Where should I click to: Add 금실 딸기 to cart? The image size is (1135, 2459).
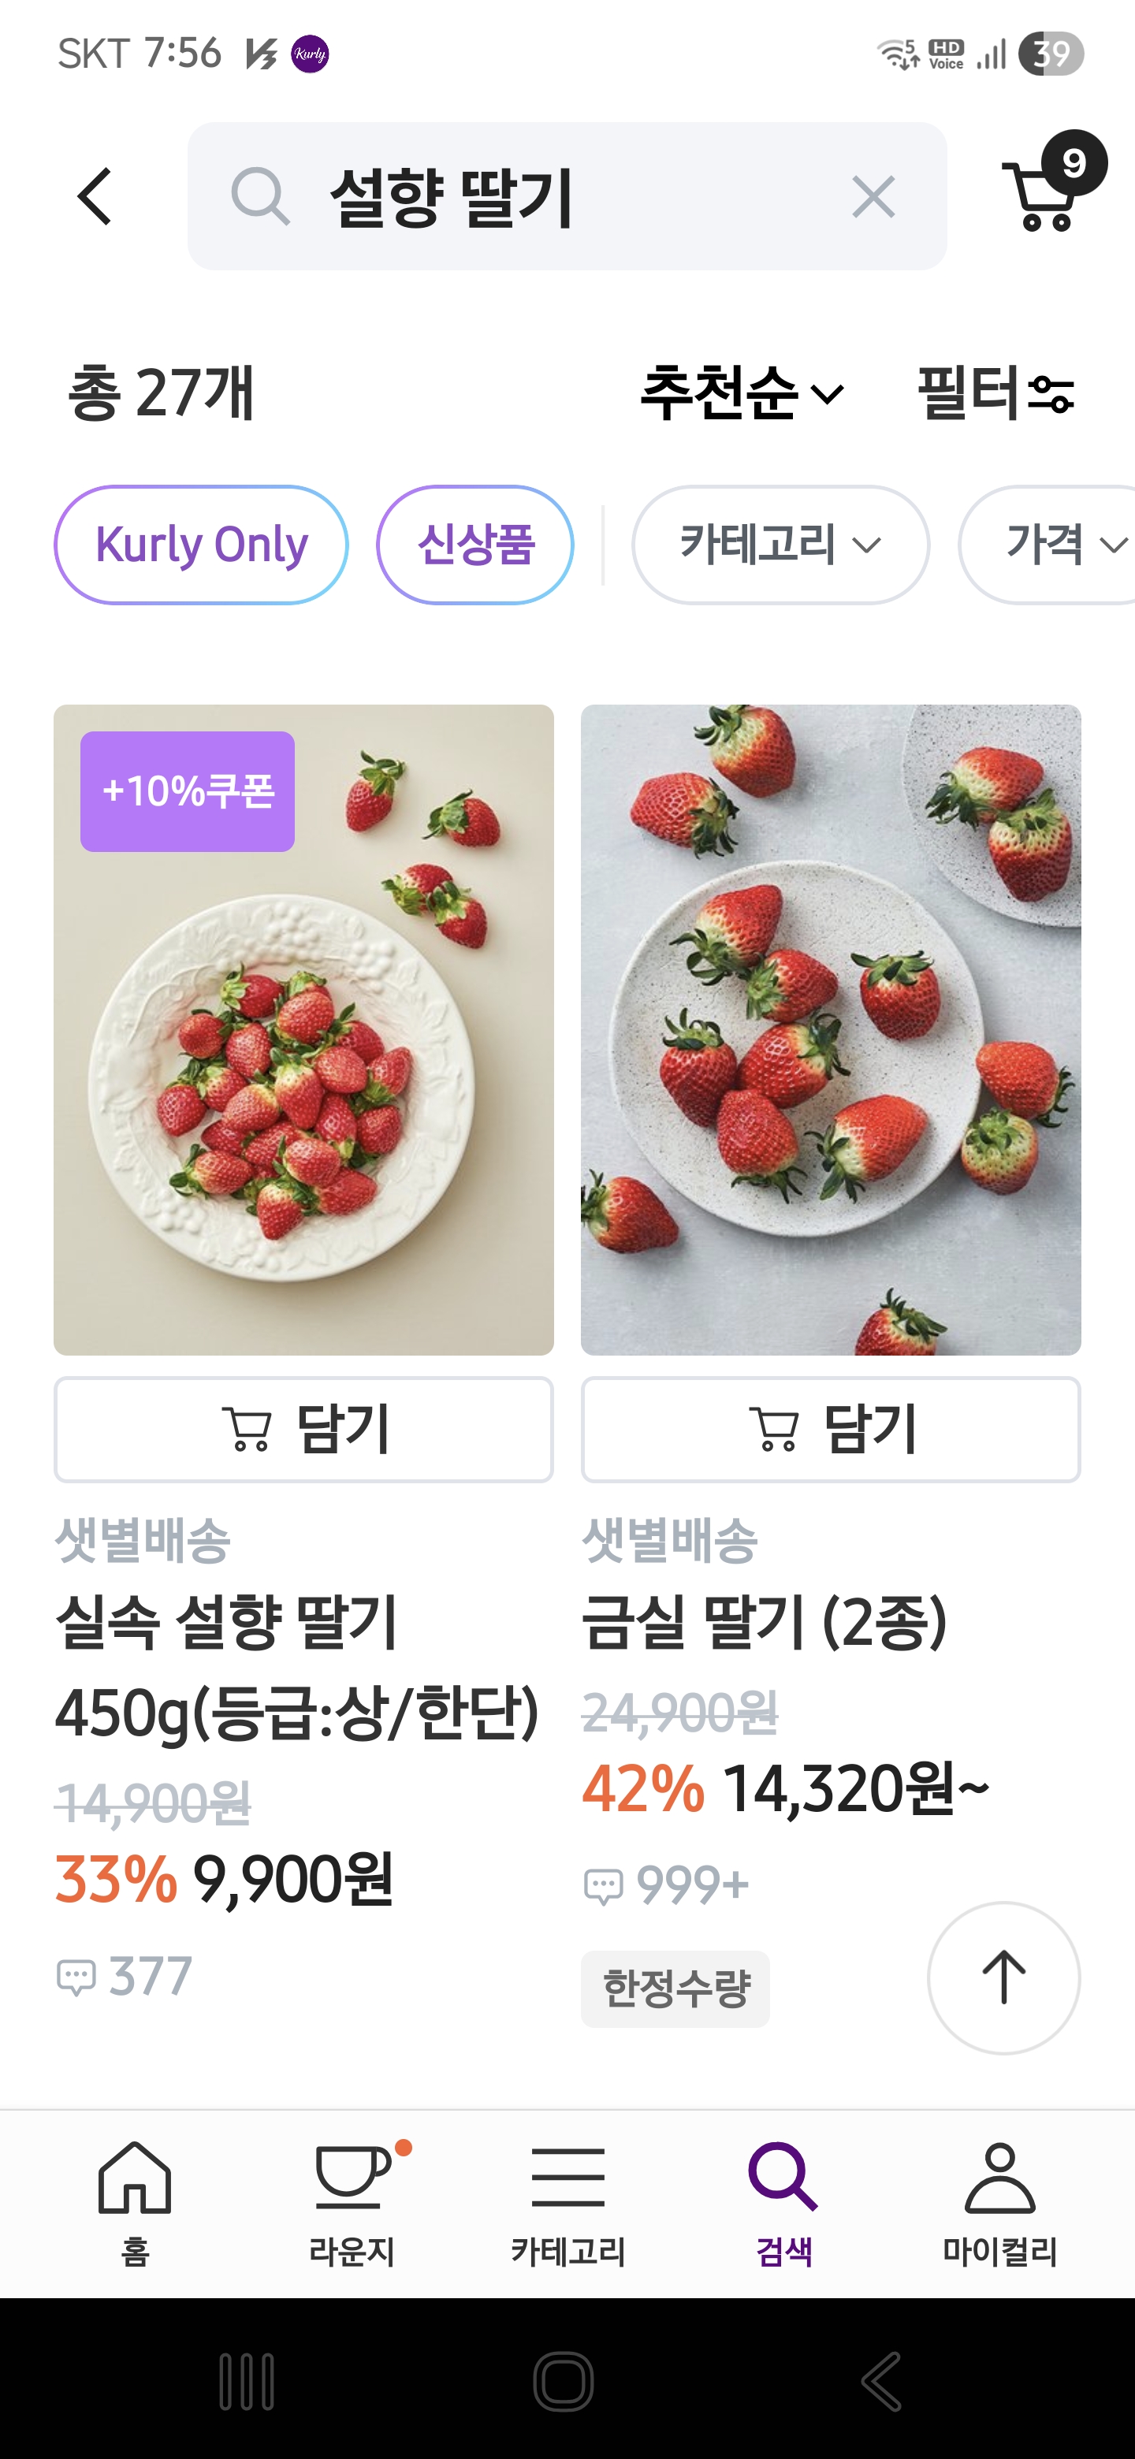831,1429
